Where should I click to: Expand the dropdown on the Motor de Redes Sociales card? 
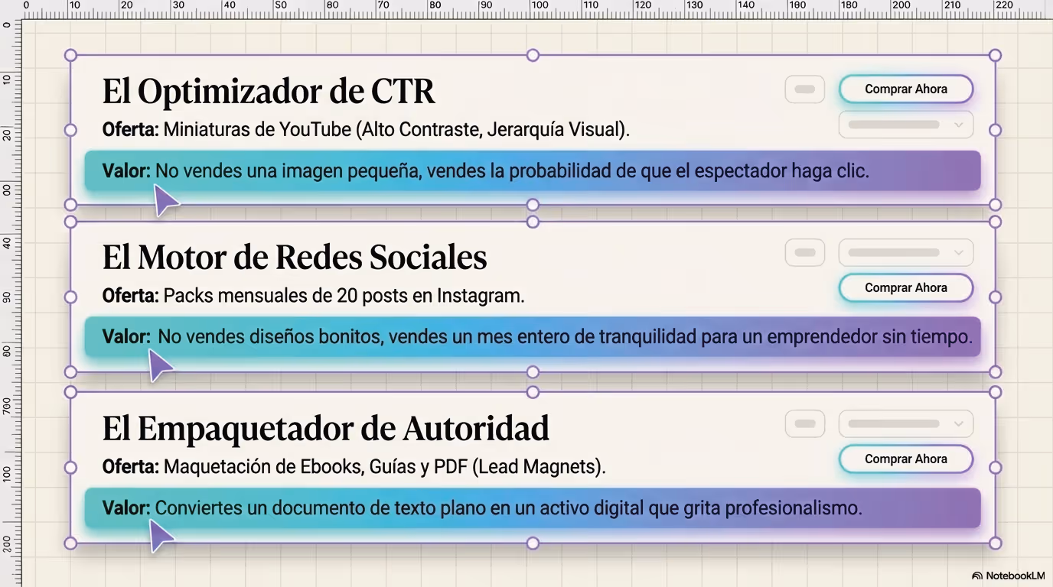[x=906, y=252]
